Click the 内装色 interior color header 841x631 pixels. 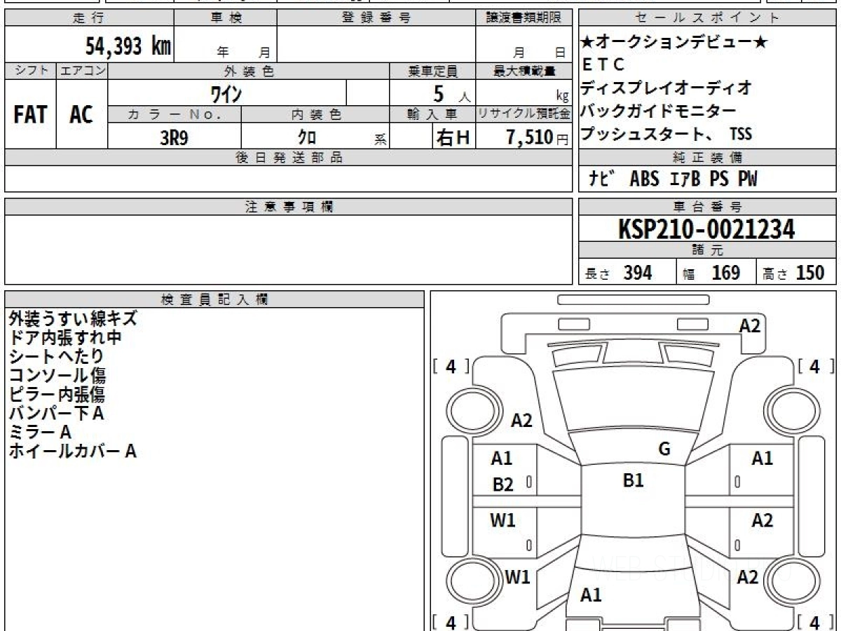[315, 114]
